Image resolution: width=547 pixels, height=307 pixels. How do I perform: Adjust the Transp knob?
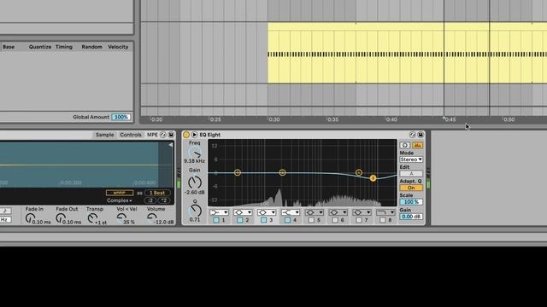92,218
